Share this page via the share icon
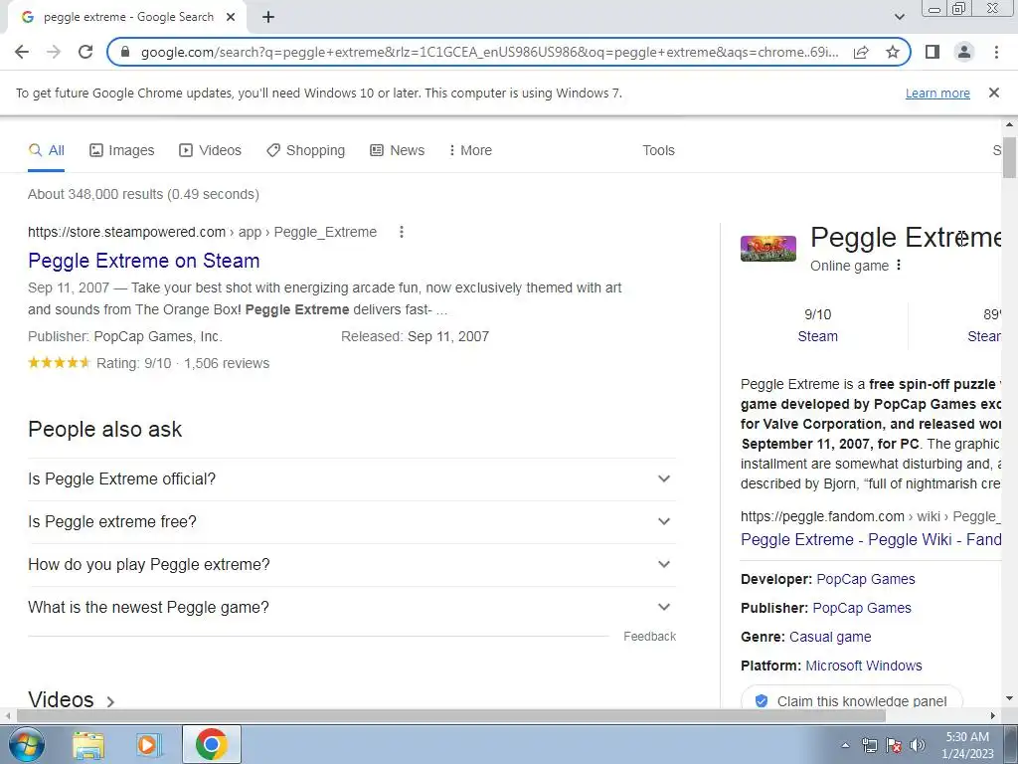This screenshot has width=1018, height=764. (x=861, y=52)
